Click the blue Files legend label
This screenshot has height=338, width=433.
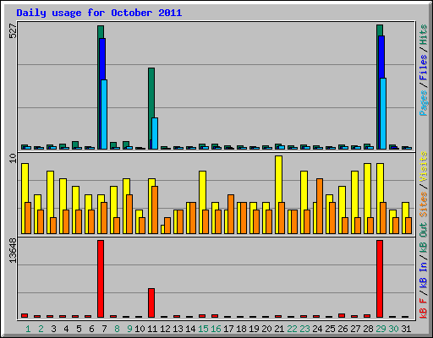pos(423,68)
